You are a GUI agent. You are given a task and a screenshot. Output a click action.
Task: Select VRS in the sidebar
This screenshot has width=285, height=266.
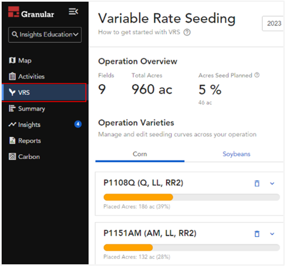[x=44, y=93]
